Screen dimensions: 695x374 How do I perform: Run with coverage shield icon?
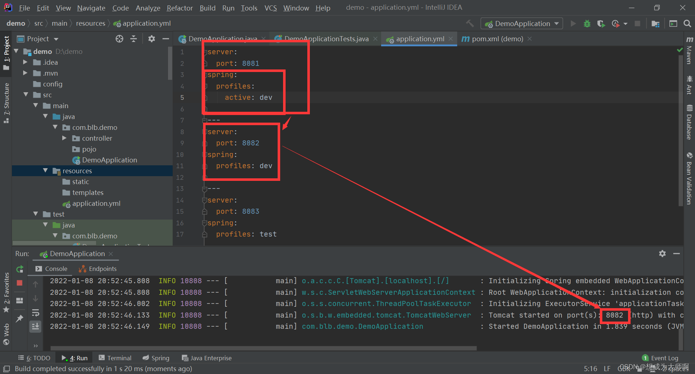[601, 24]
